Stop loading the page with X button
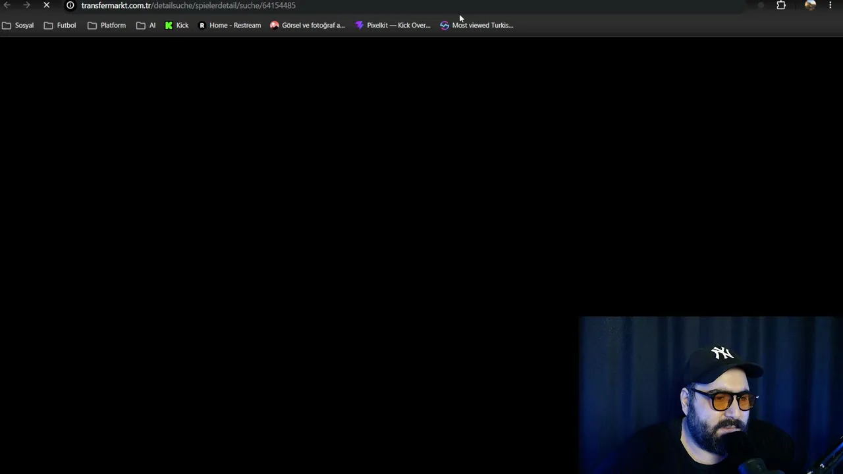Image resolution: width=843 pixels, height=474 pixels. 46,5
